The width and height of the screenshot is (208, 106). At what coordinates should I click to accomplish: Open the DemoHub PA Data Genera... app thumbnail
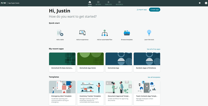tap(62, 59)
